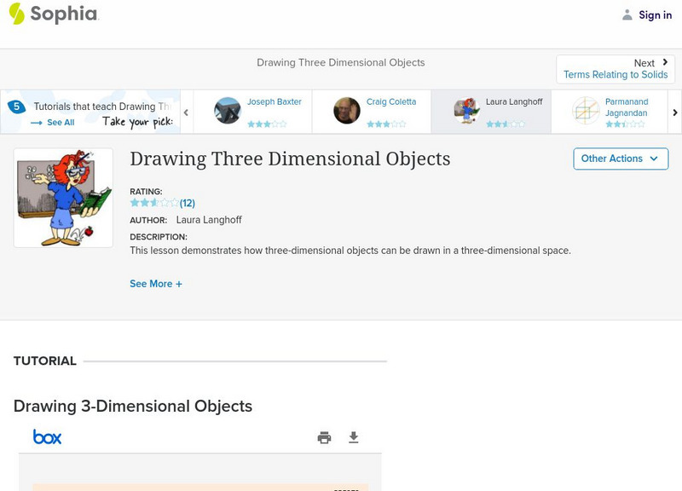Click the (12) ratings count
682x491 pixels.
(188, 203)
